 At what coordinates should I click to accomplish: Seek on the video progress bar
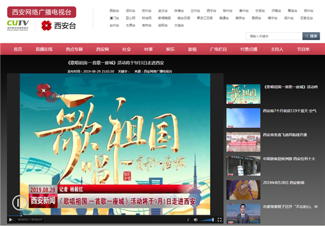[115, 216]
